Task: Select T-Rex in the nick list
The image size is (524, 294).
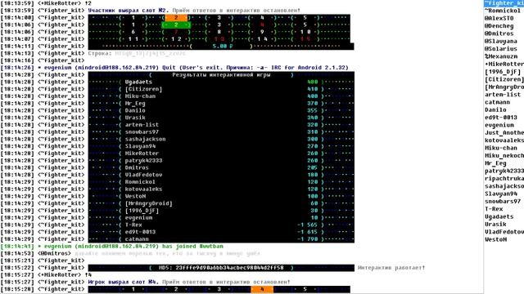Action: tap(494, 209)
